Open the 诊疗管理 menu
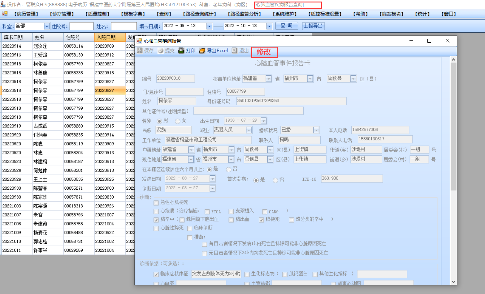The width and height of the screenshot is (485, 294). [x=62, y=14]
